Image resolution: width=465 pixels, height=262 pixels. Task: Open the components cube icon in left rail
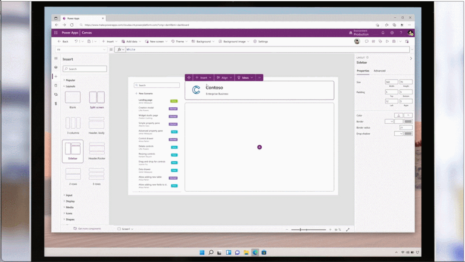(x=56, y=67)
